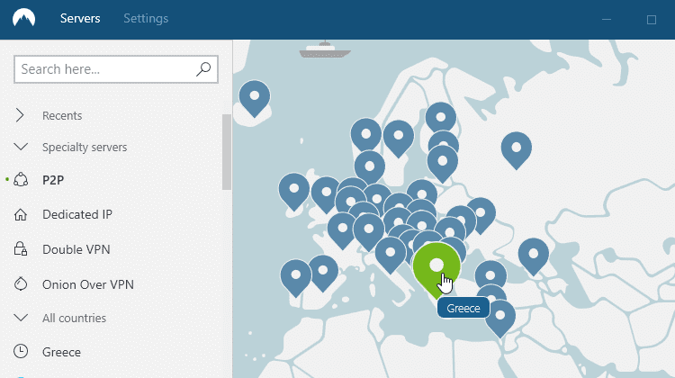Select the Spain map pin
The height and width of the screenshot is (378, 675).
[323, 273]
